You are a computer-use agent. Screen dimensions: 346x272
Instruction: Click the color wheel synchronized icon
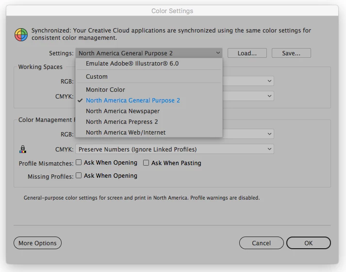(x=21, y=34)
